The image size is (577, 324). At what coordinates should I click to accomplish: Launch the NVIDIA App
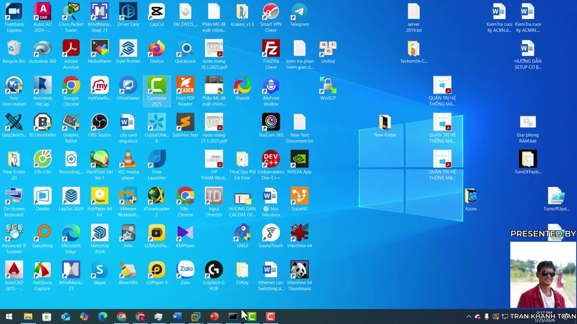click(299, 162)
